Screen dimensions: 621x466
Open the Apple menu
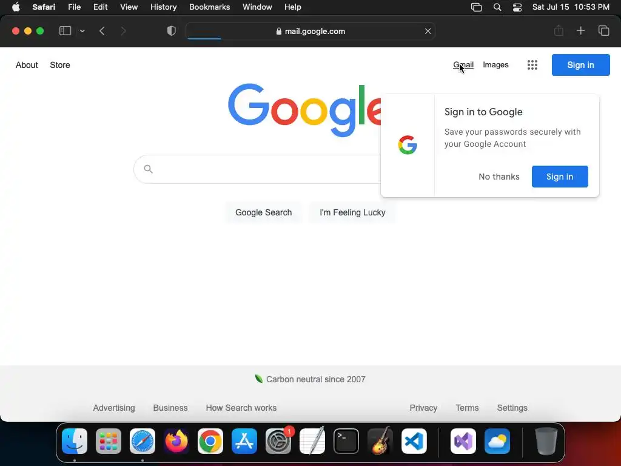pos(16,7)
